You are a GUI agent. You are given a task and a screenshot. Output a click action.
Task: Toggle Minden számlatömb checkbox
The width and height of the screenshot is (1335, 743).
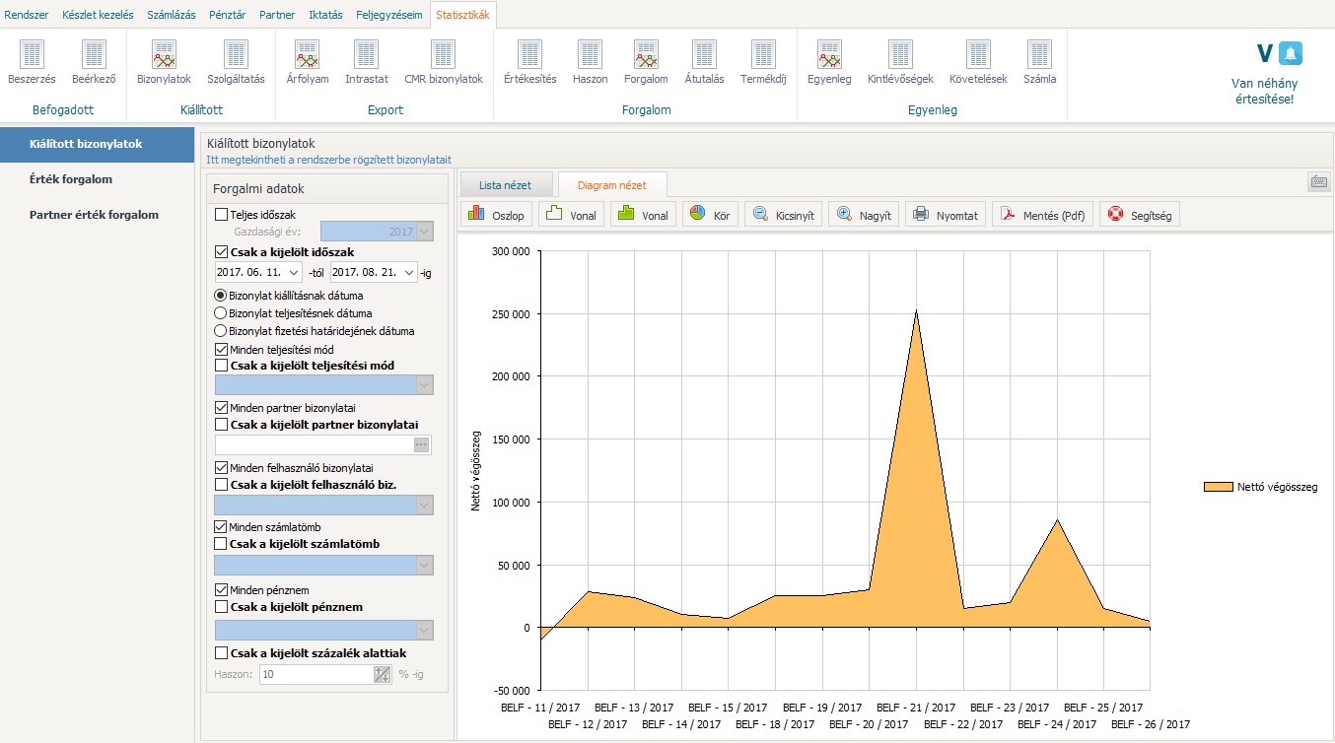pyautogui.click(x=221, y=527)
